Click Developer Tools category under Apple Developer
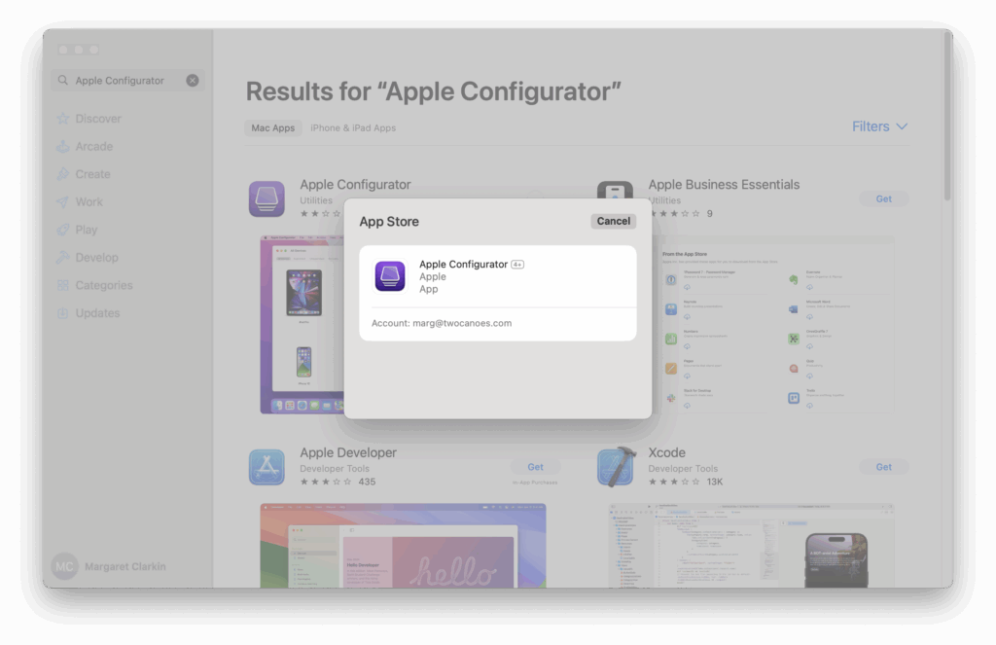This screenshot has height=645, width=996. (335, 468)
